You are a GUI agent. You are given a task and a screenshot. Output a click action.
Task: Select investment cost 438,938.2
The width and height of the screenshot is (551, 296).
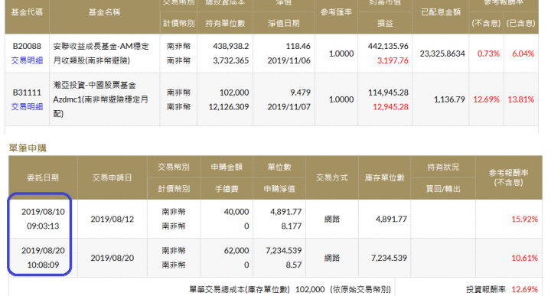pos(231,46)
